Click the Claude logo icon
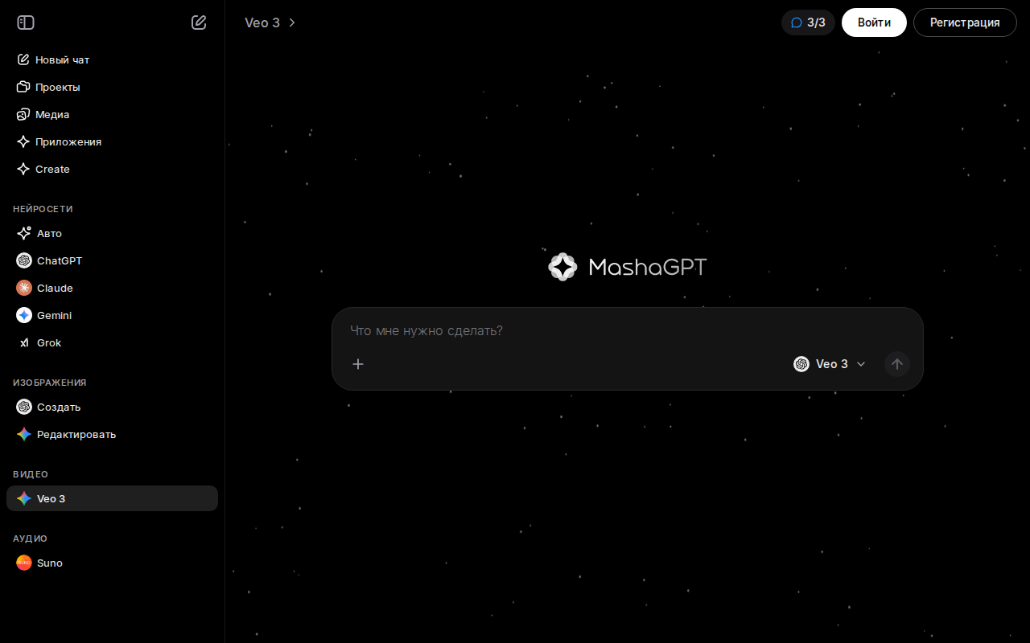 (24, 288)
